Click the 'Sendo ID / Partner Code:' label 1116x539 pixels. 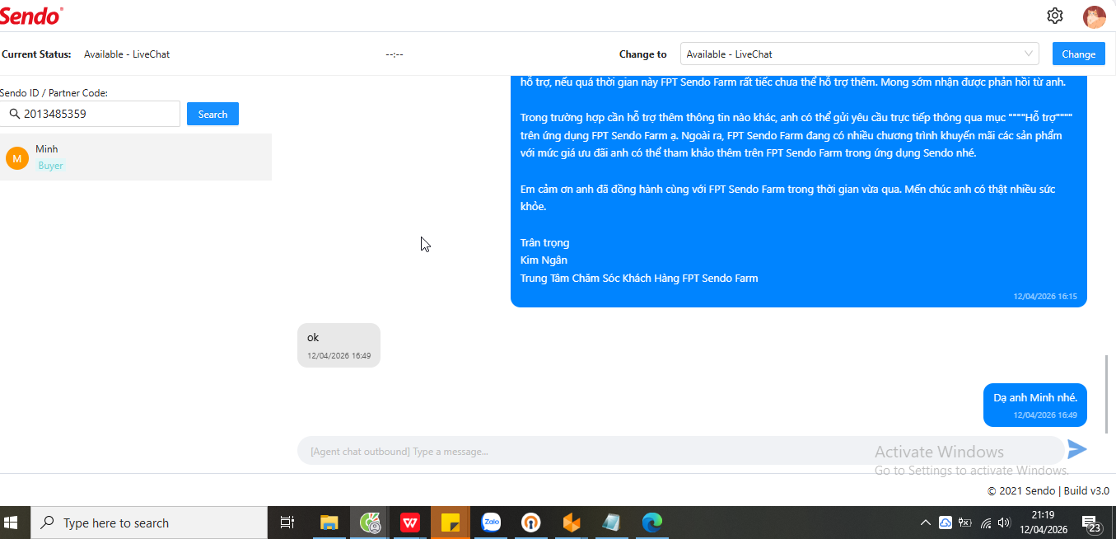(54, 93)
